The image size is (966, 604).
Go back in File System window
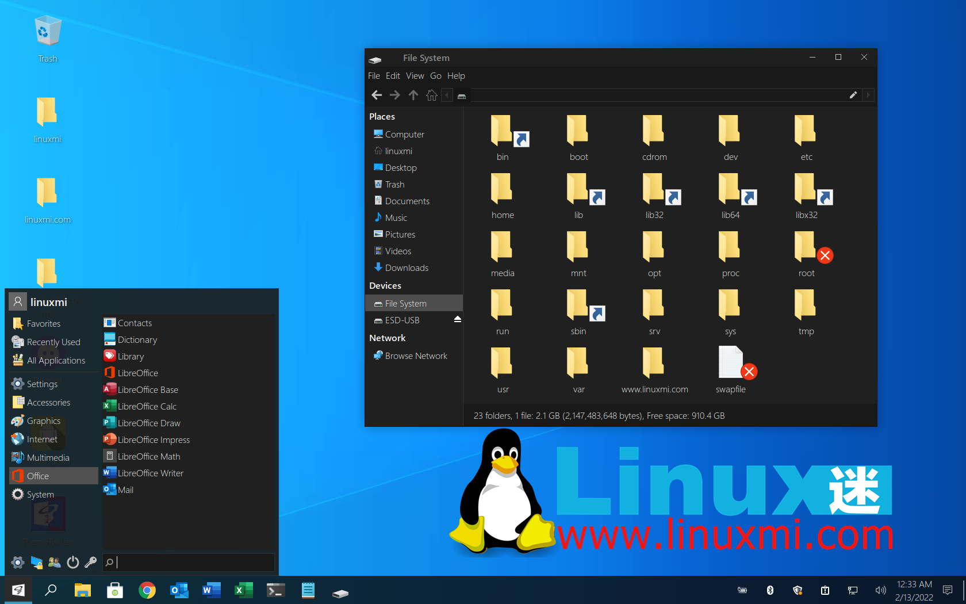point(377,95)
